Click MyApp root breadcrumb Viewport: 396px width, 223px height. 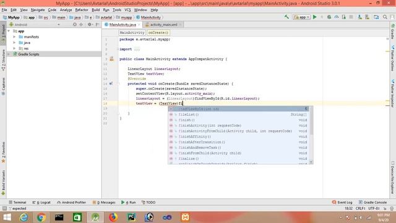pos(11,17)
